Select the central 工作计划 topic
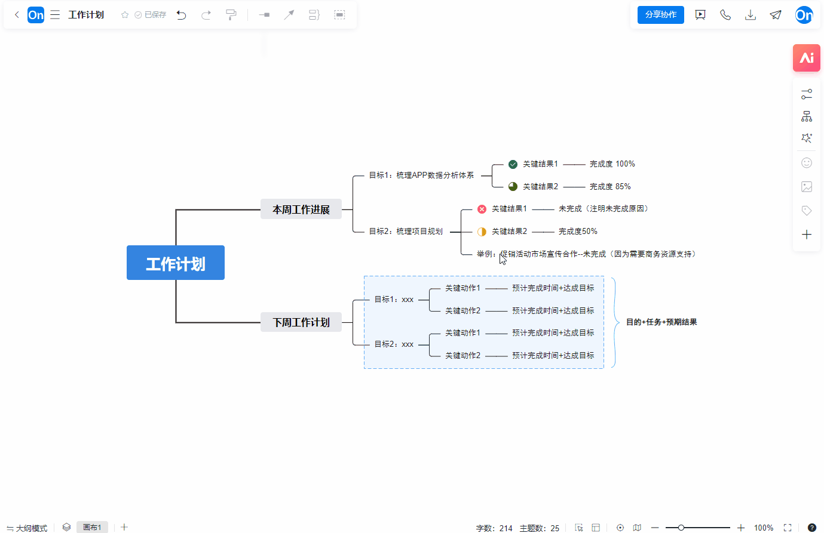824x533 pixels. pyautogui.click(x=176, y=263)
